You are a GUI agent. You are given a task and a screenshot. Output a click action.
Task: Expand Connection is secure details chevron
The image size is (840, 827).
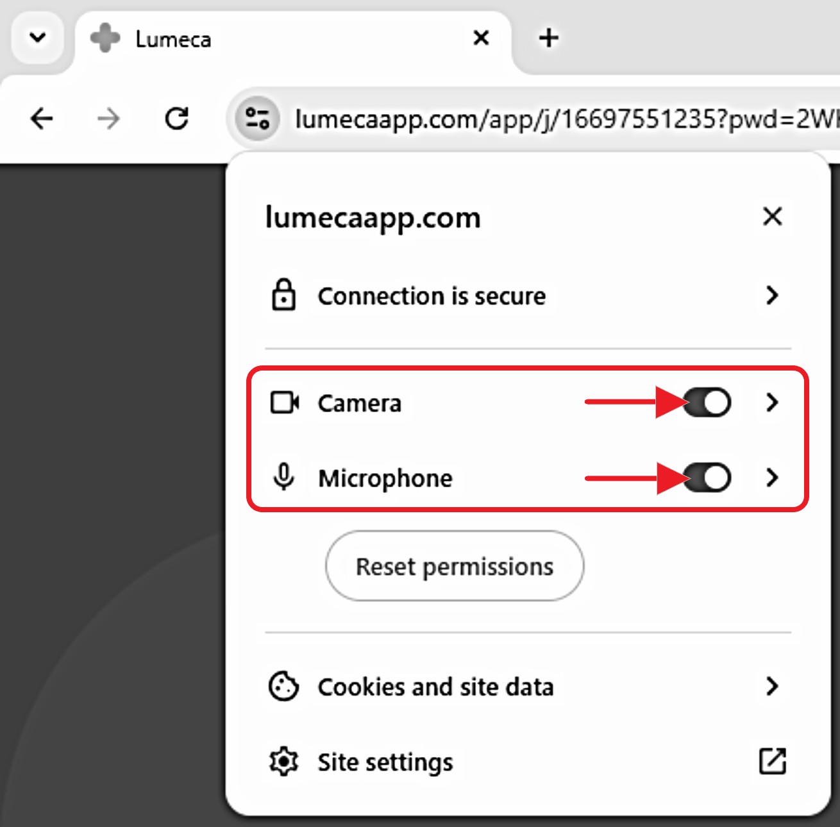pyautogui.click(x=772, y=296)
